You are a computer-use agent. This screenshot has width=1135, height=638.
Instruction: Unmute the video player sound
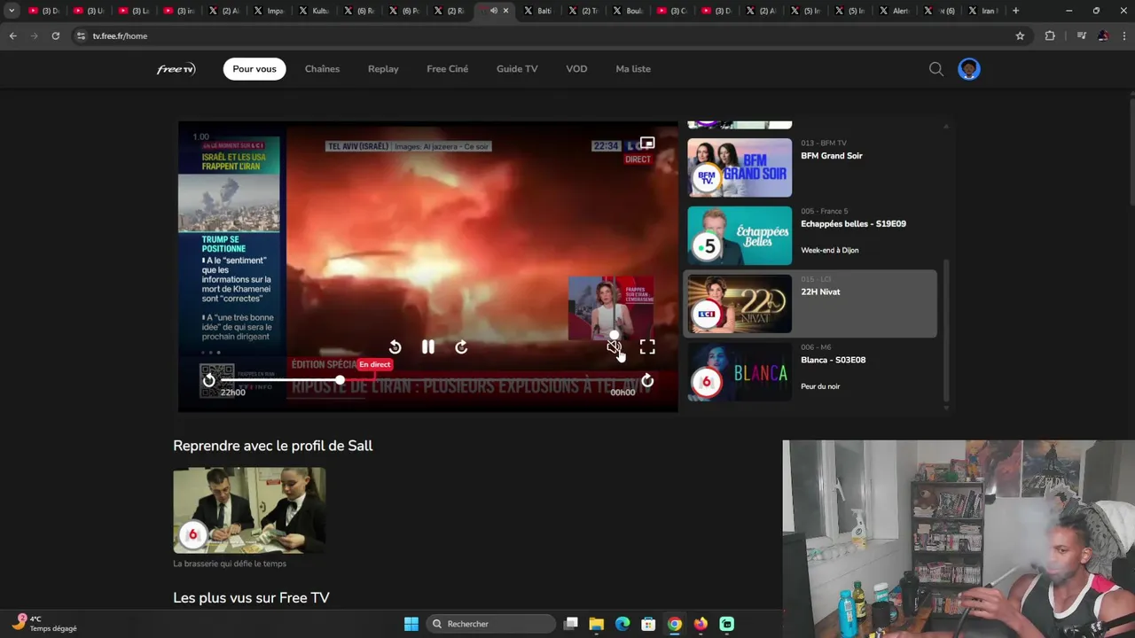click(614, 347)
